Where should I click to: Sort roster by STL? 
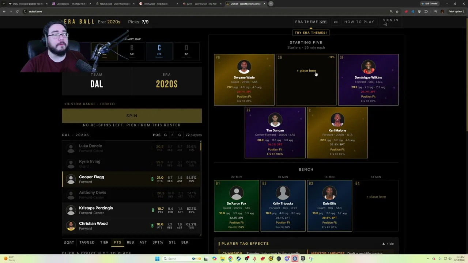172,242
